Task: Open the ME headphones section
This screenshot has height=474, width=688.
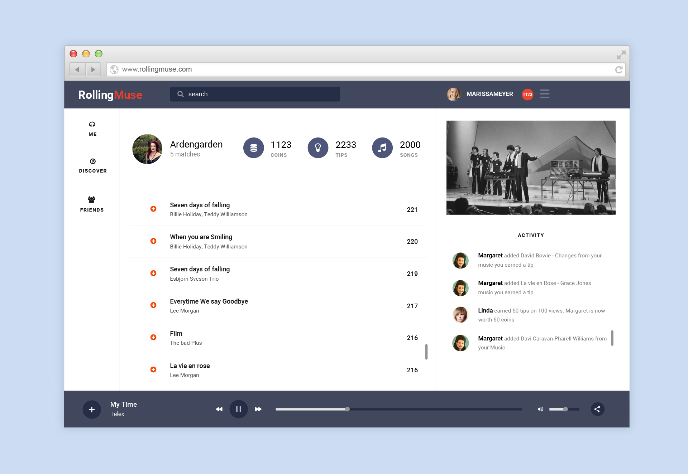Action: (92, 129)
